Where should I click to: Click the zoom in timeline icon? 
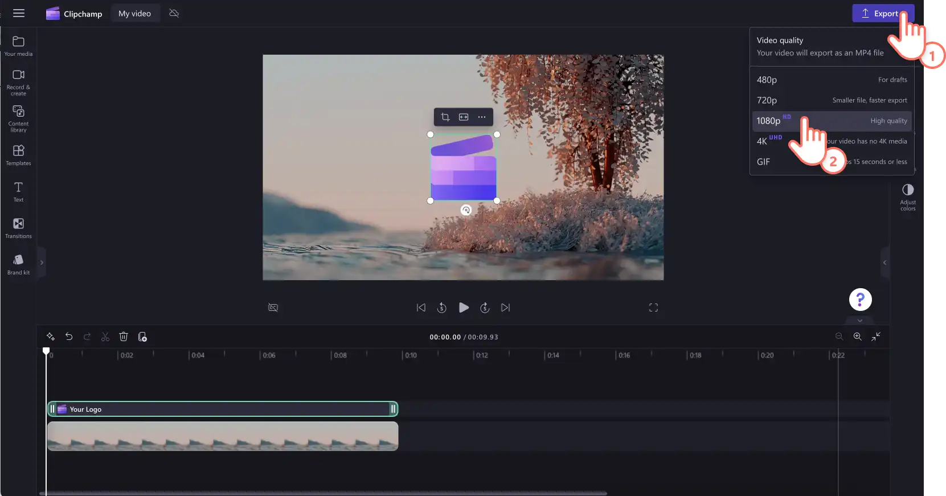(x=857, y=337)
